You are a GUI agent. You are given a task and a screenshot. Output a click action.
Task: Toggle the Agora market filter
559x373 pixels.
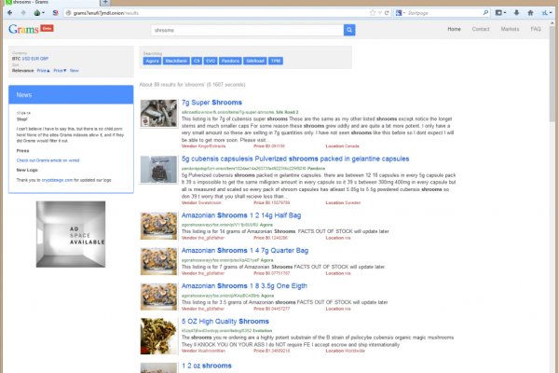[x=152, y=61]
